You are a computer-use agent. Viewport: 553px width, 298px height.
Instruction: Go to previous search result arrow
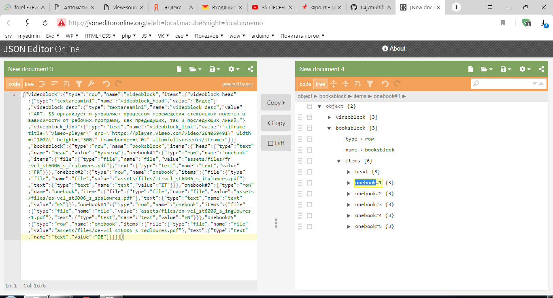(x=541, y=83)
